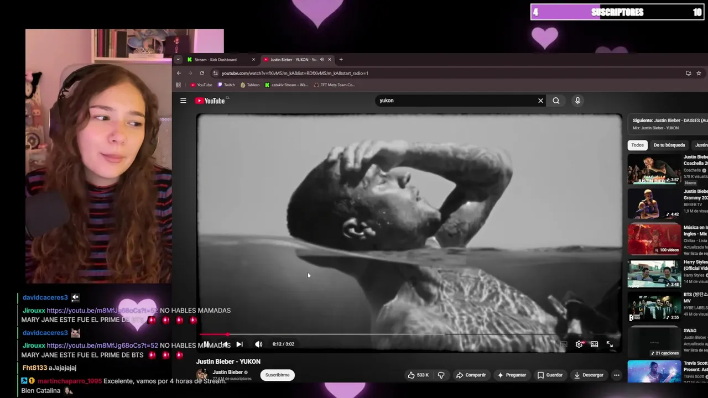Open the Chrome apps grid shortcut
Viewport: 708px width, 398px height.
(x=178, y=85)
